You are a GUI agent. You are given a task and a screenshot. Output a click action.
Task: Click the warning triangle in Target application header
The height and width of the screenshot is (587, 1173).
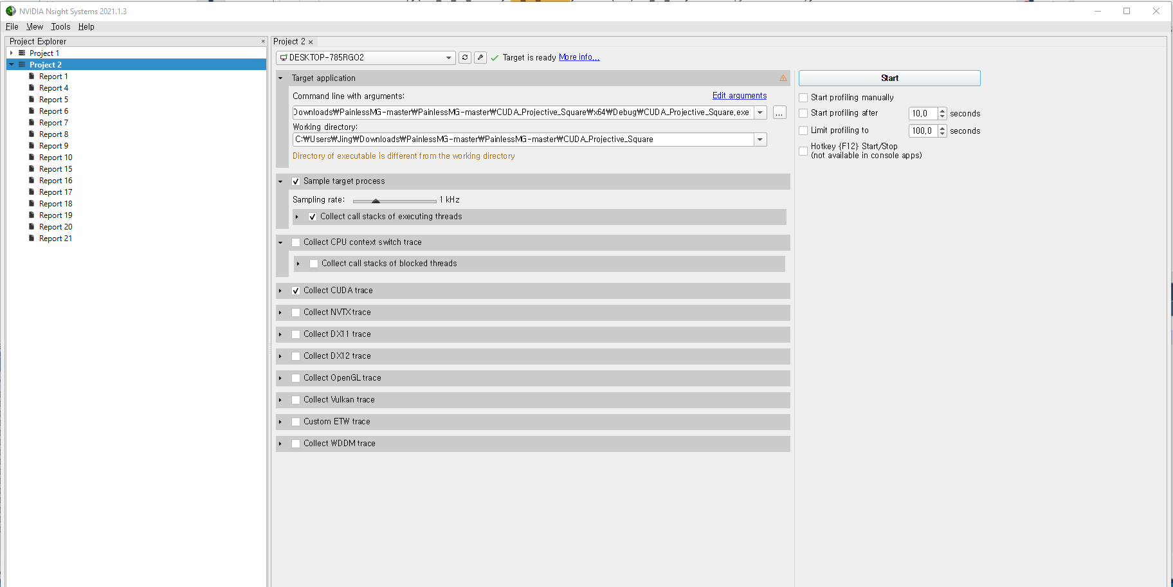tap(783, 78)
